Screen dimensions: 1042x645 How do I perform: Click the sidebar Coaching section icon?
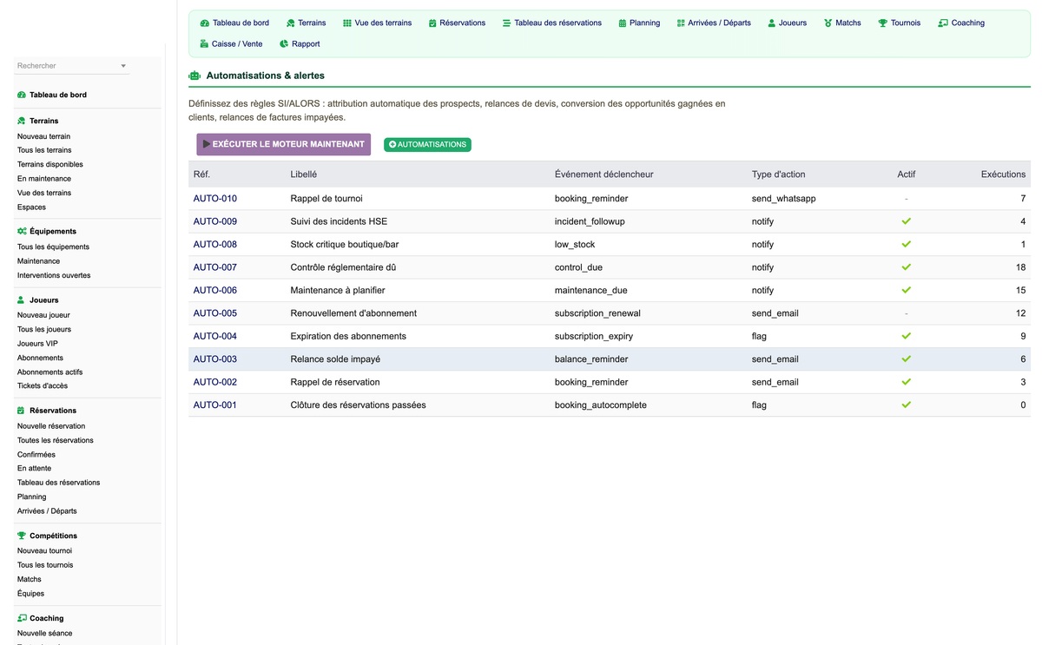pyautogui.click(x=22, y=618)
